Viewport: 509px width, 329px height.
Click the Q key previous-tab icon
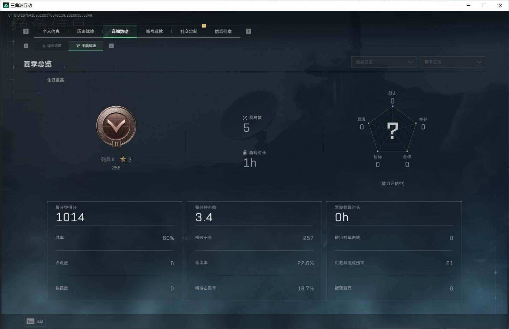[26, 31]
